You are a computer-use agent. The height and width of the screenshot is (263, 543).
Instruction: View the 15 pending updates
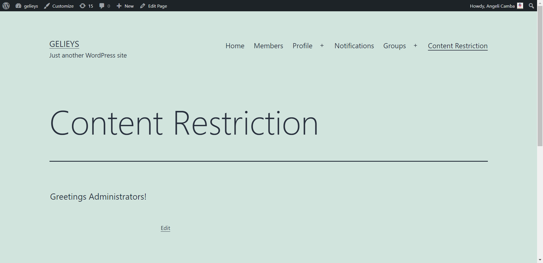pyautogui.click(x=86, y=6)
